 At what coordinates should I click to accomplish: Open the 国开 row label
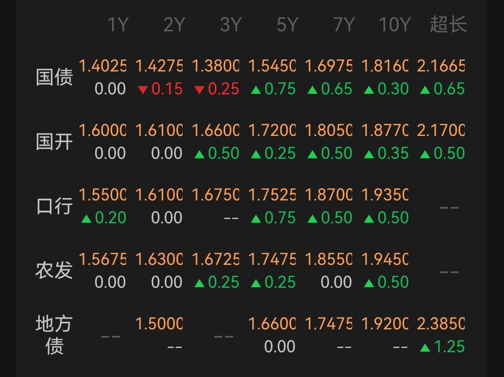54,142
